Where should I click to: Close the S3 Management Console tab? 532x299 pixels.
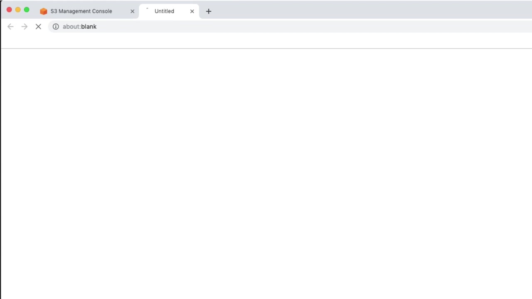point(133,11)
